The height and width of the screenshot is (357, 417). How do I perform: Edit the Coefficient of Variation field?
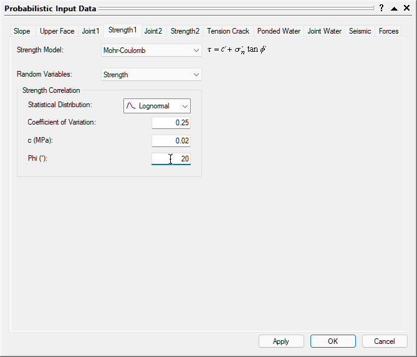tap(171, 123)
